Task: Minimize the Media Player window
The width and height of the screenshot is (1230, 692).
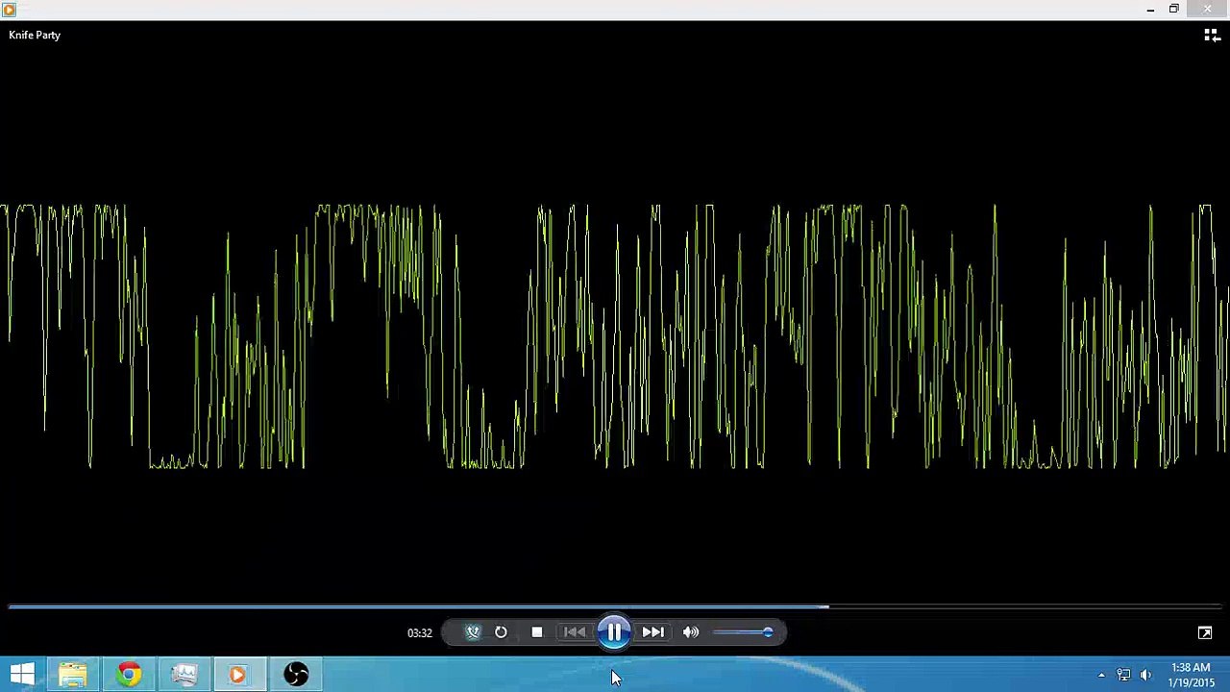Action: click(x=1150, y=10)
